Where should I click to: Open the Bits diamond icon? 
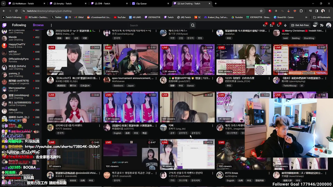(285, 25)
